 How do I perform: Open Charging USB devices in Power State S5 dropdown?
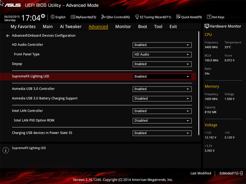(162, 133)
